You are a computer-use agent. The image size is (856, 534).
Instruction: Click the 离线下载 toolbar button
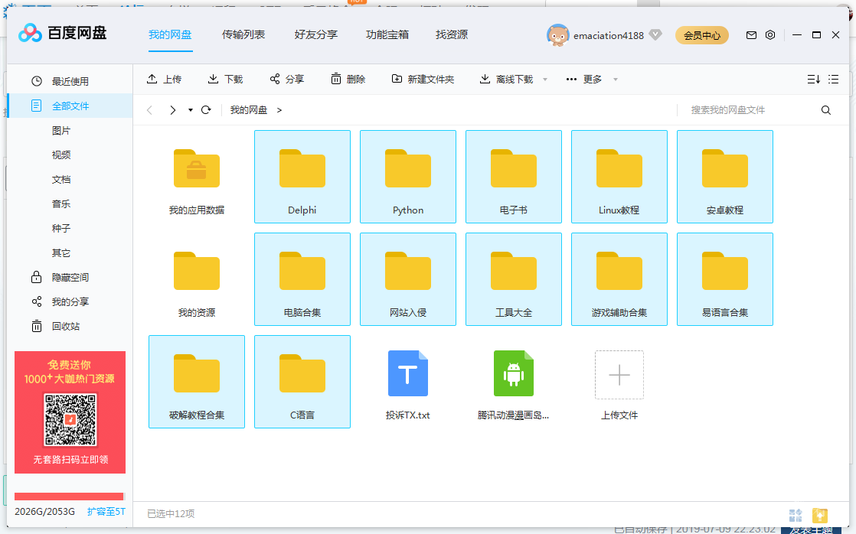coord(506,79)
